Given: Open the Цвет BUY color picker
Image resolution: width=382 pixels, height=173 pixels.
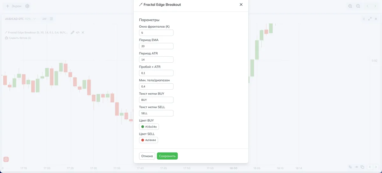Looking at the screenshot, I should click(x=149, y=127).
